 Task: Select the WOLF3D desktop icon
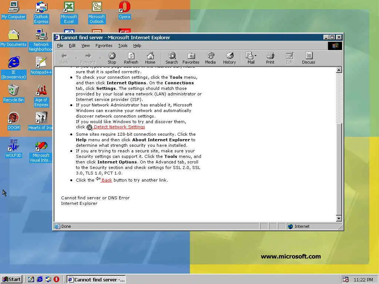click(x=14, y=149)
